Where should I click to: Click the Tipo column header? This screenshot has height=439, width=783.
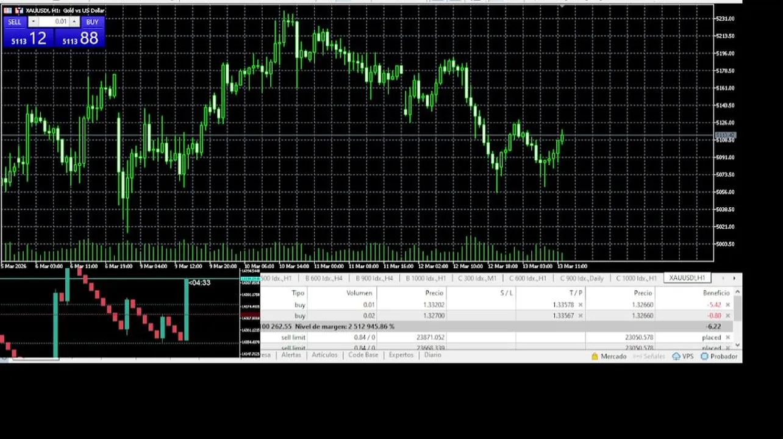pyautogui.click(x=298, y=293)
